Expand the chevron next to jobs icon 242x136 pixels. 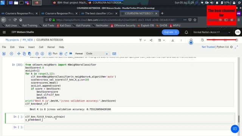pyautogui.click(x=164, y=40)
